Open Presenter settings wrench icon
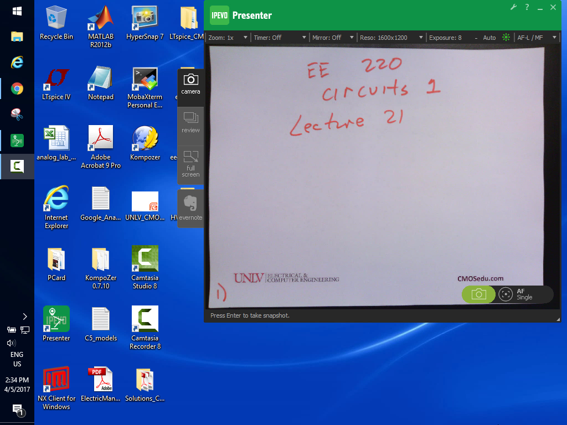The image size is (567, 425). (513, 7)
